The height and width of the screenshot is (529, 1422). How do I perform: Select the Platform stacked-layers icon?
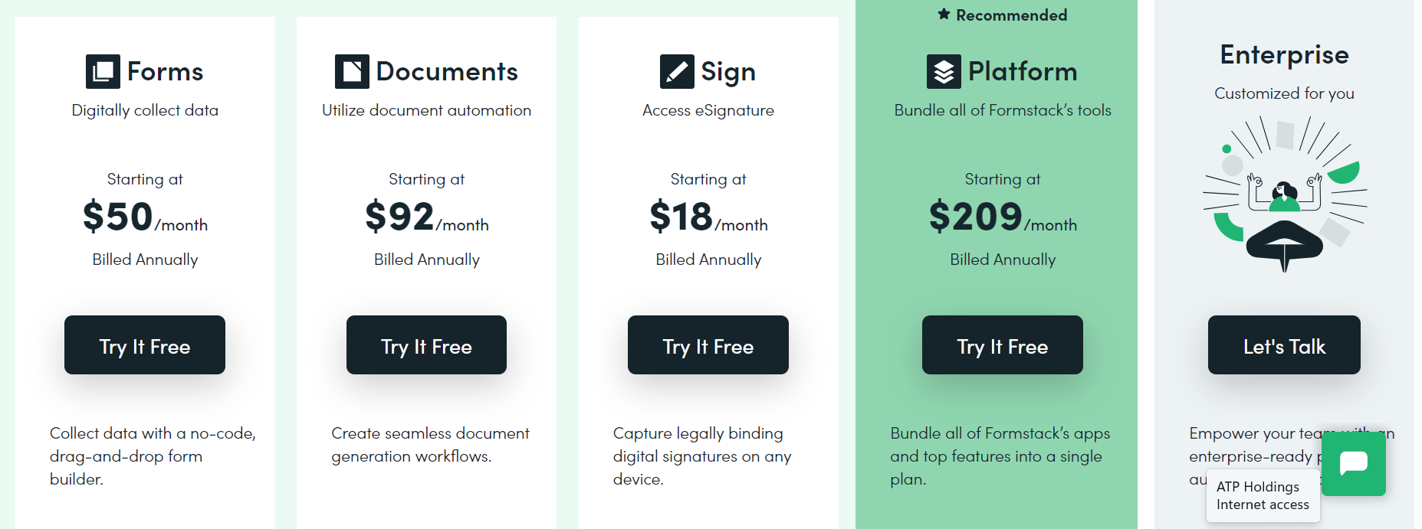(x=944, y=70)
